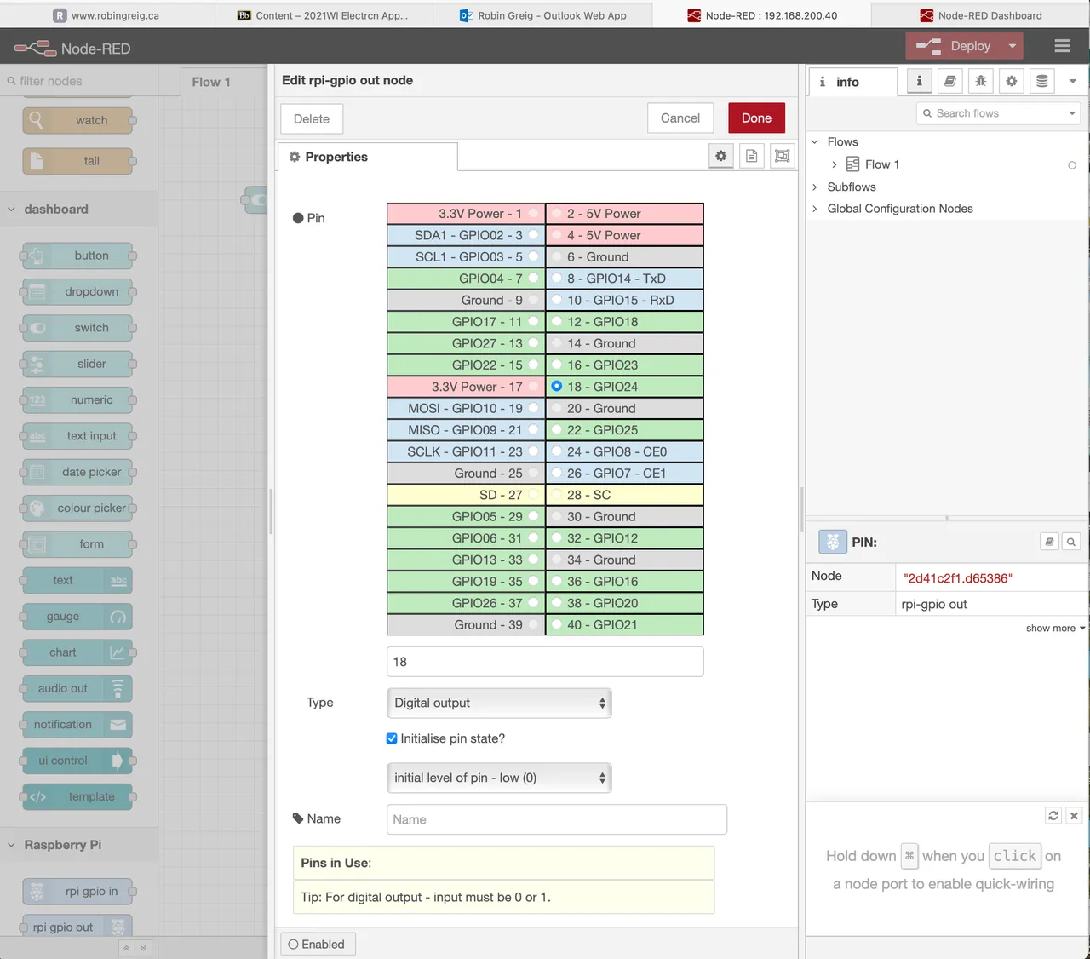Click the filter nodes search field

(x=78, y=81)
